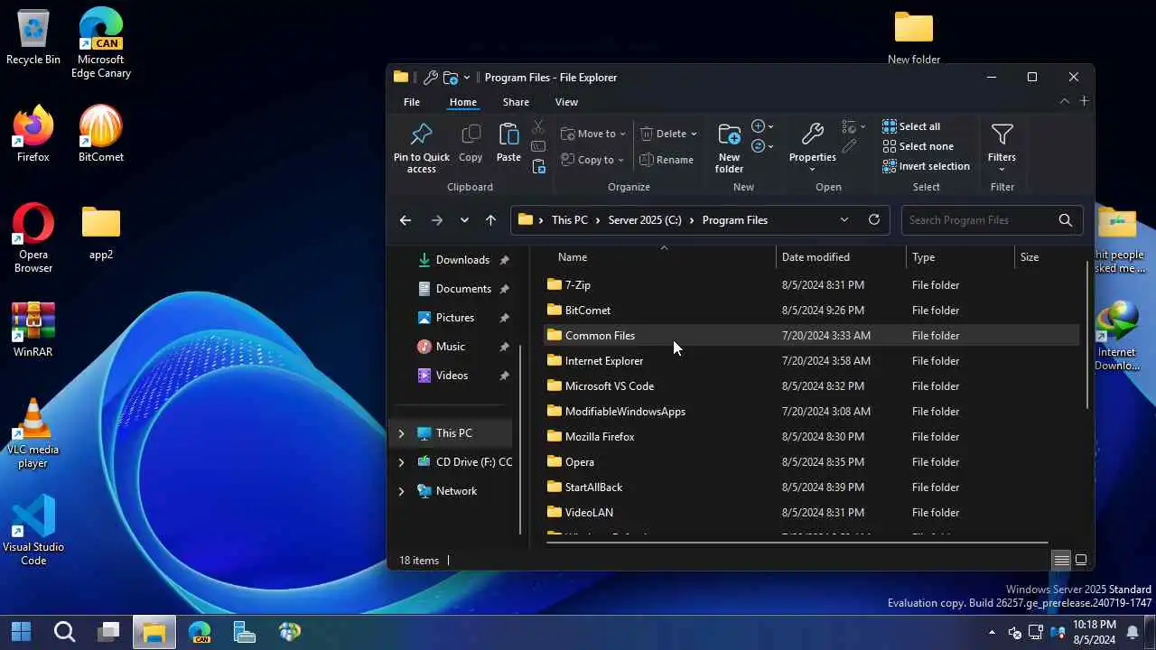Switch to large icons view in status bar

[x=1081, y=561]
